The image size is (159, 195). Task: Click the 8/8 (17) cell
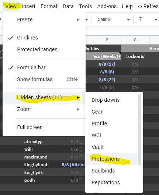pos(107,64)
